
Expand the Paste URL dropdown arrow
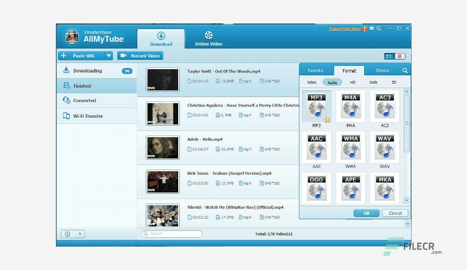pyautogui.click(x=109, y=56)
